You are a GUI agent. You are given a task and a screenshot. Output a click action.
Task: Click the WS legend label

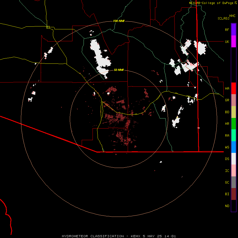[227, 147]
